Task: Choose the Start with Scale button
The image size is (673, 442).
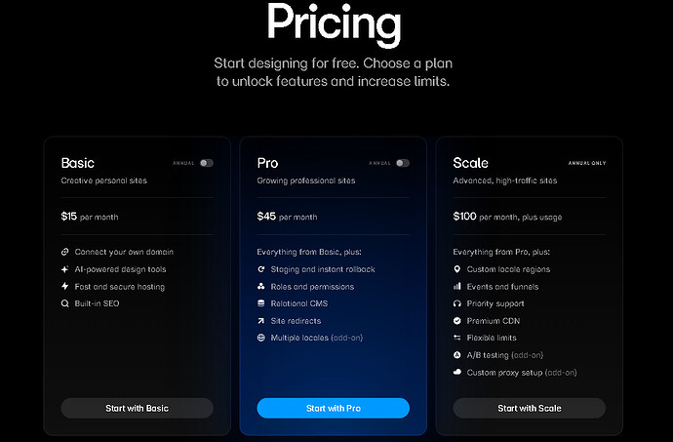Action: [x=529, y=408]
